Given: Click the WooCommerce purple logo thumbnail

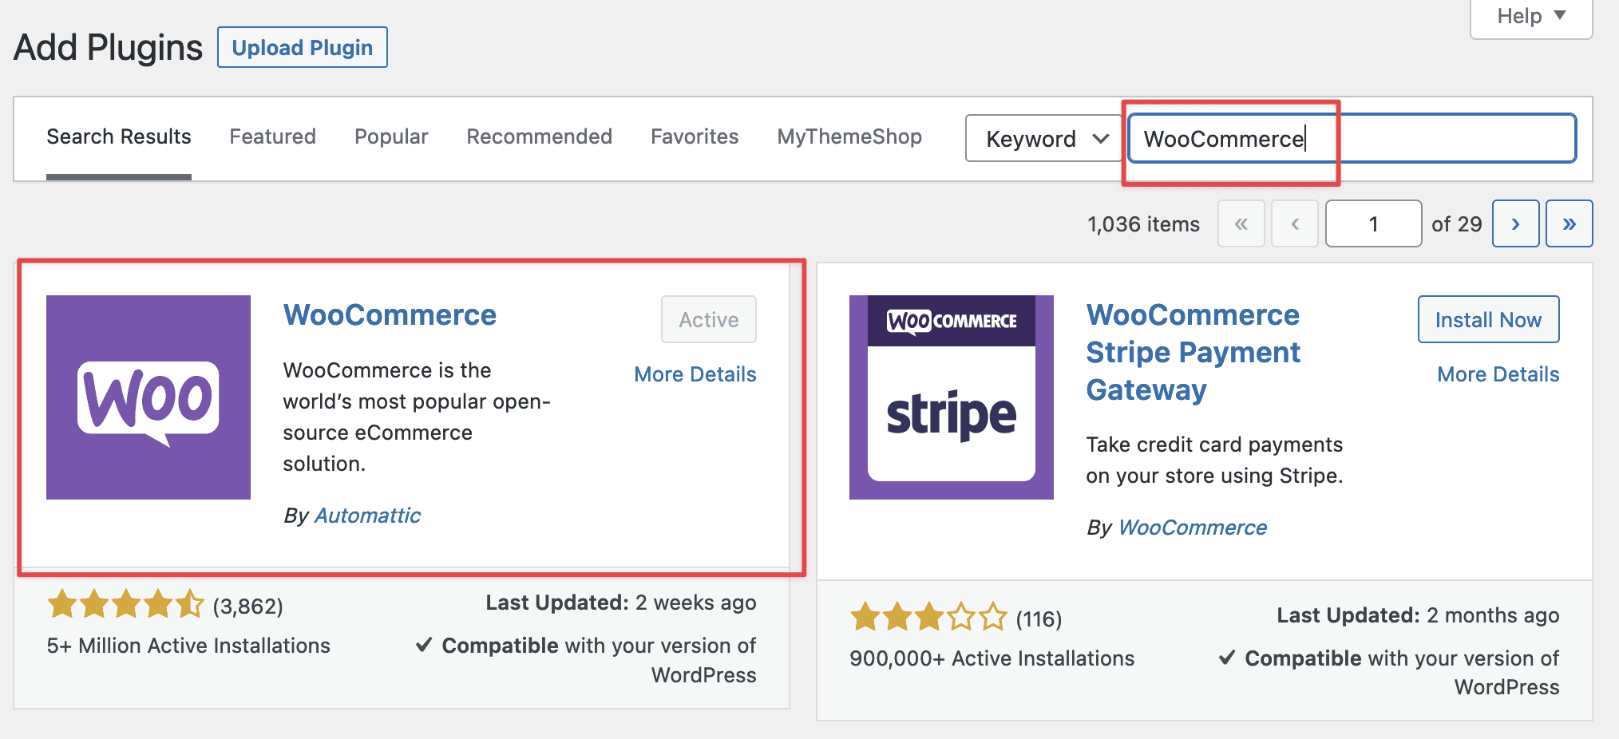Looking at the screenshot, I should coord(148,397).
